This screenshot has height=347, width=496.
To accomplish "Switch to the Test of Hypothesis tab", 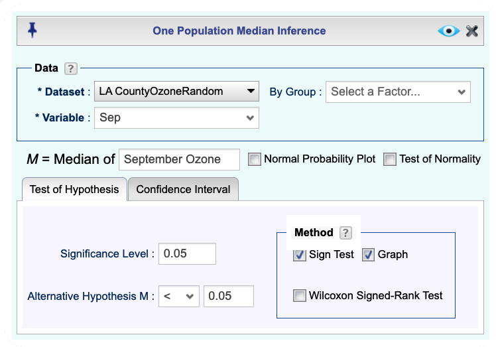I will 74,189.
